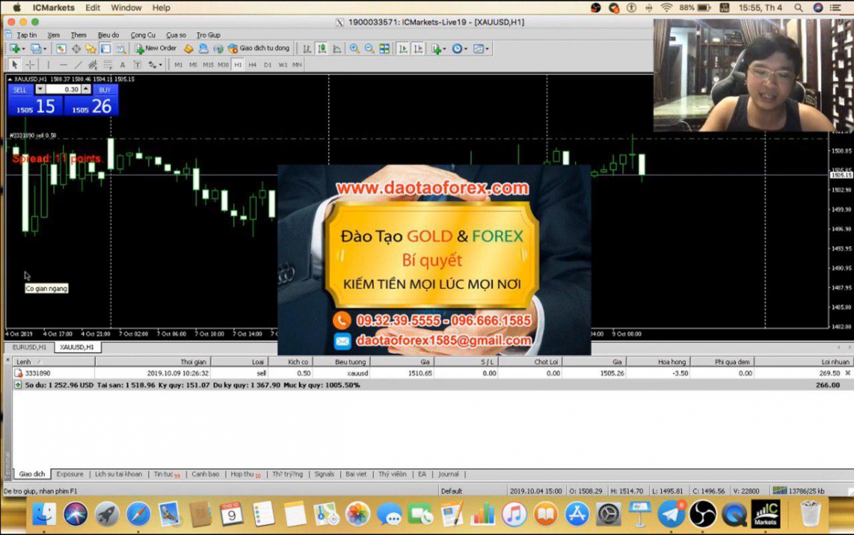Open the indicators list dropdown
Image resolution: width=854 pixels, height=535 pixels.
click(438, 48)
